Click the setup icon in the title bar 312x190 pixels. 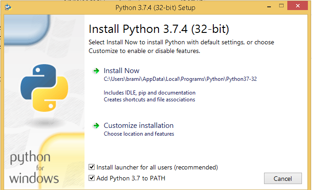click(9, 8)
